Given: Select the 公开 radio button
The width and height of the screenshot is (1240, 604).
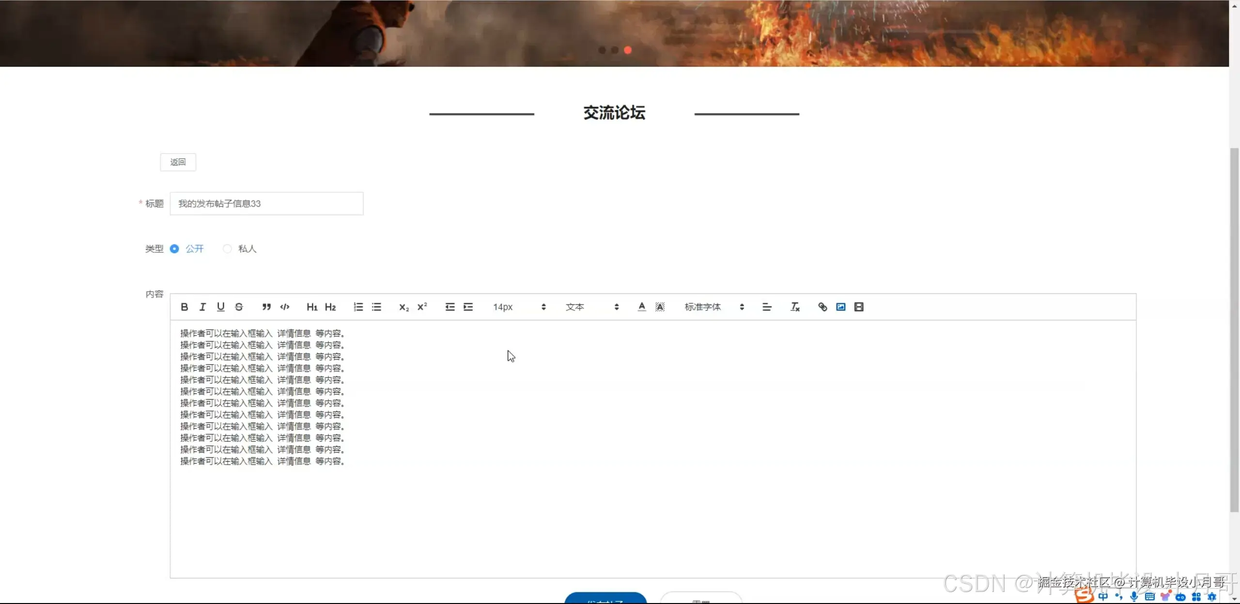Looking at the screenshot, I should pyautogui.click(x=174, y=249).
